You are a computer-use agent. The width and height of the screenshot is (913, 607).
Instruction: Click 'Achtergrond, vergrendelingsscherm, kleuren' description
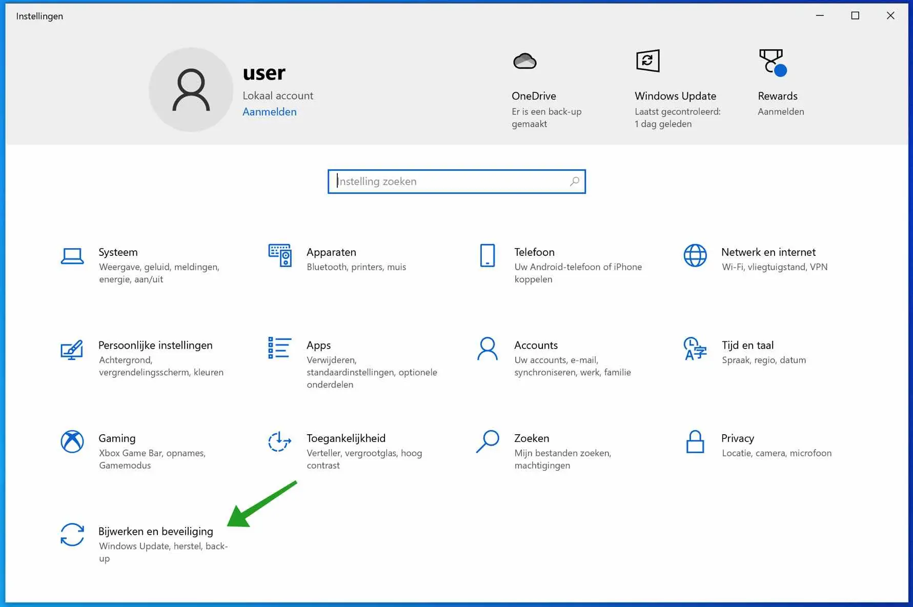(x=161, y=366)
